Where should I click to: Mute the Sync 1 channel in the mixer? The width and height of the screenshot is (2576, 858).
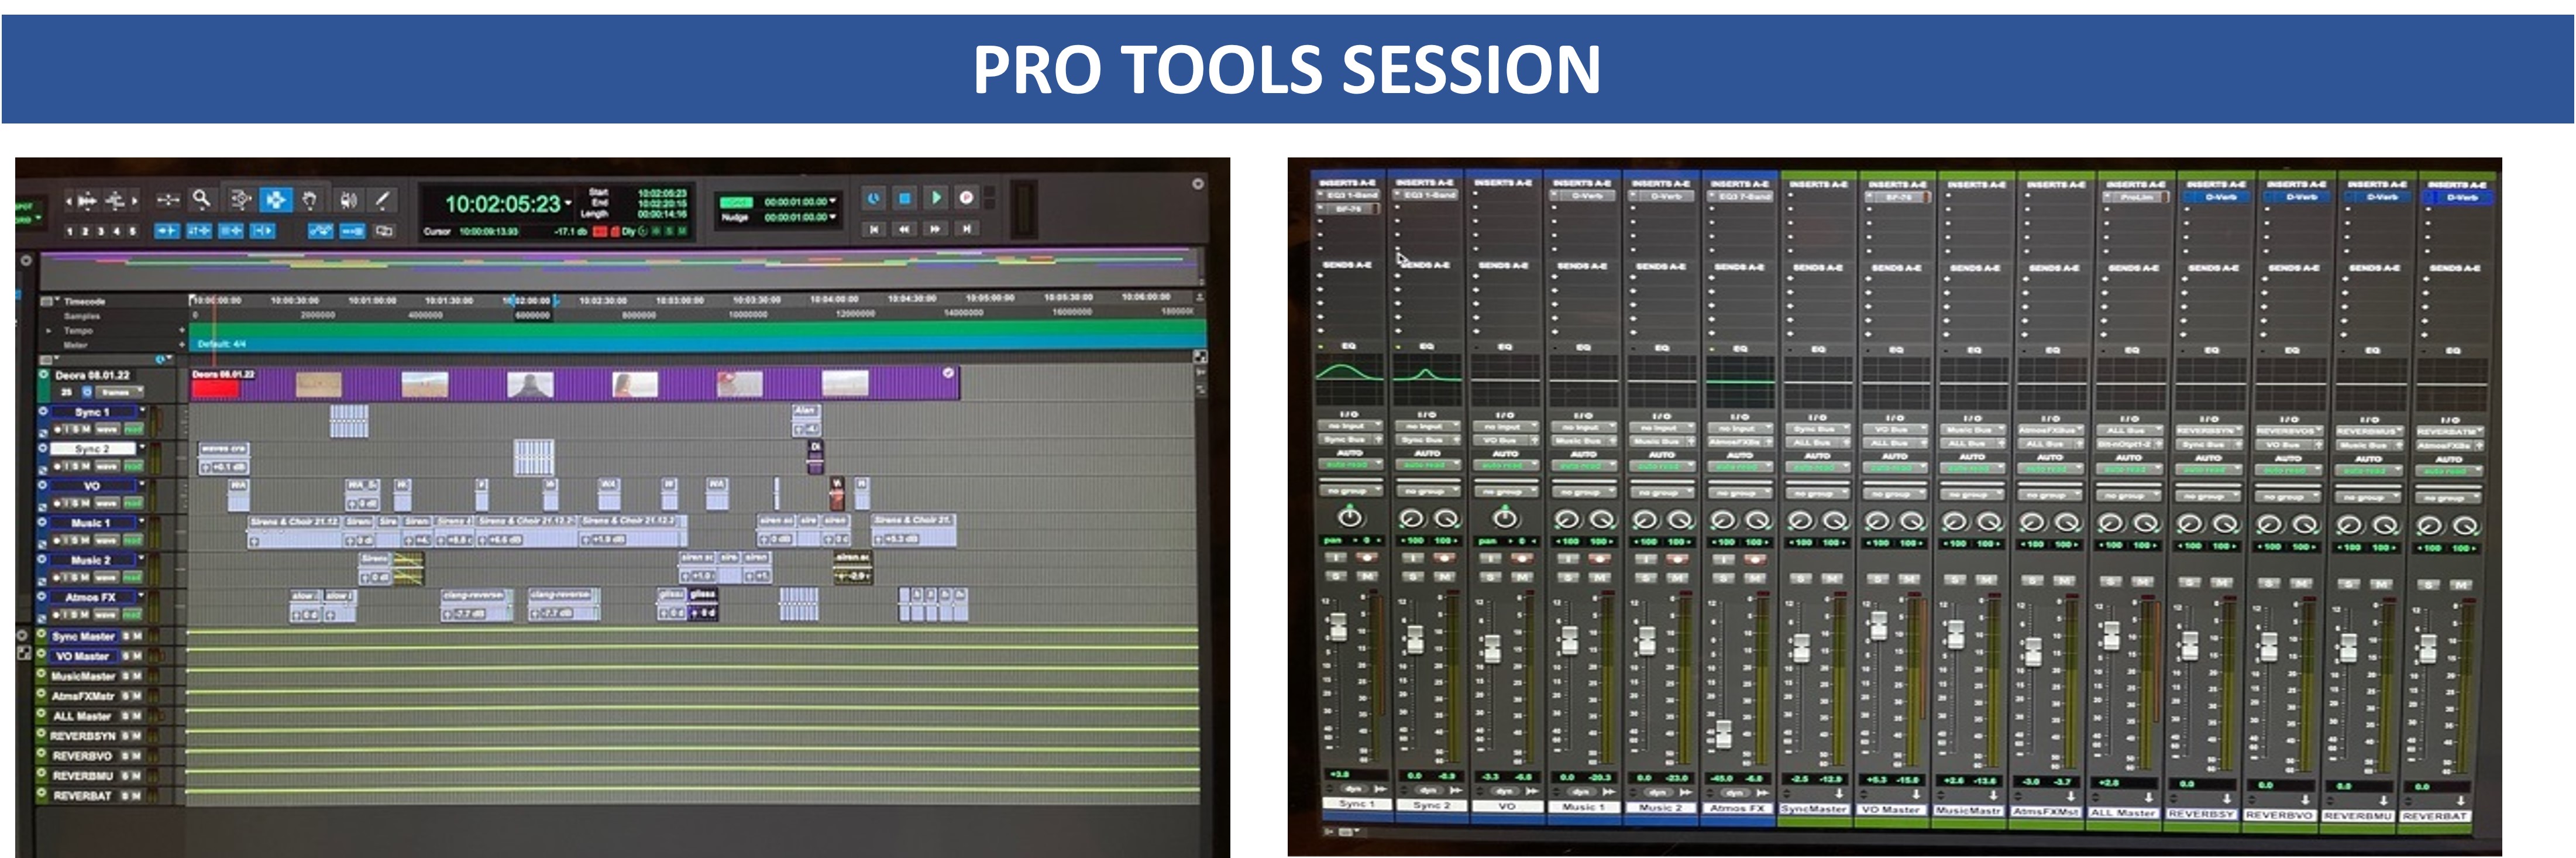click(1367, 577)
